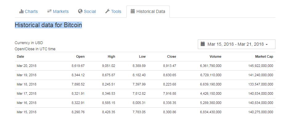Click the wrench icon on Tools tab

click(x=108, y=11)
